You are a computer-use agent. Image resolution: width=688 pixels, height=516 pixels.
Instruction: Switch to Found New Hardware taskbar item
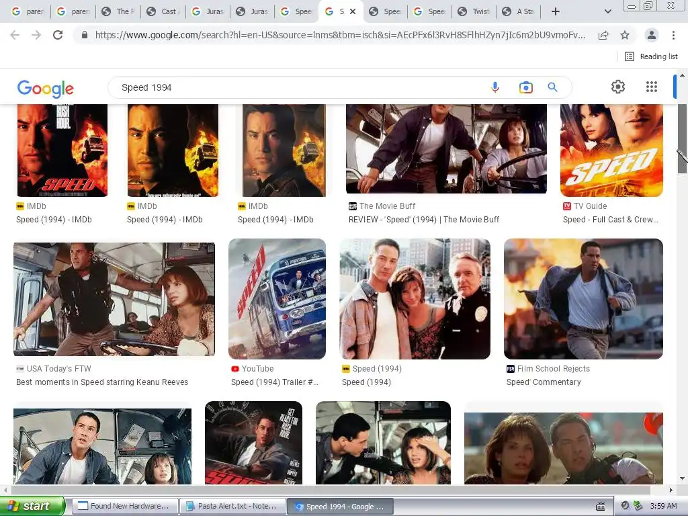coord(125,506)
